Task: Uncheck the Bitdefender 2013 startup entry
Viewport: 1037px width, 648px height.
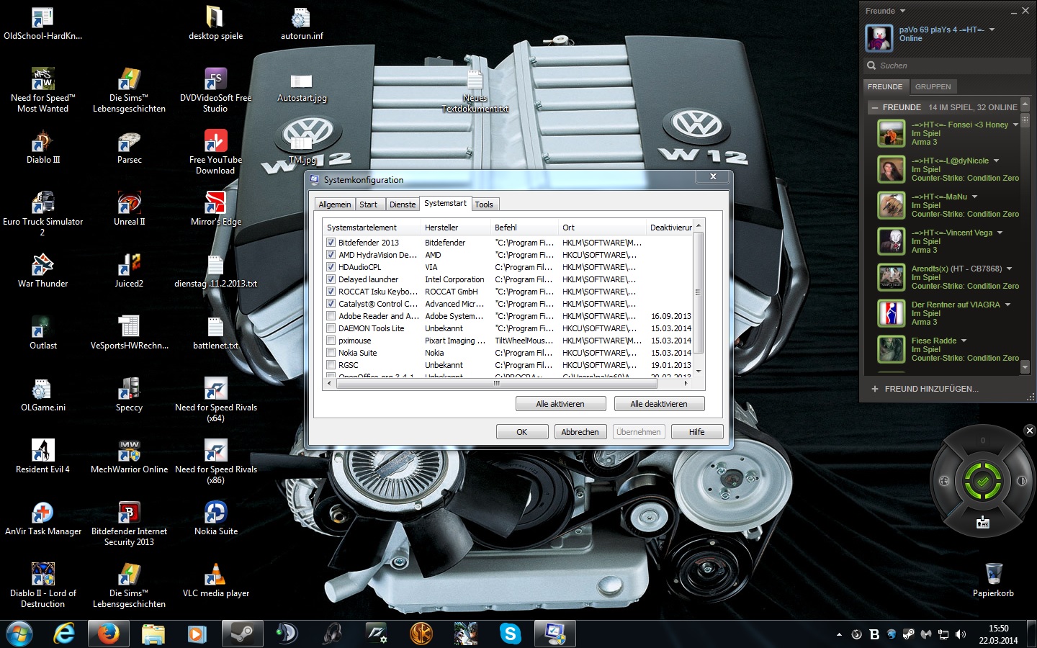Action: click(331, 243)
